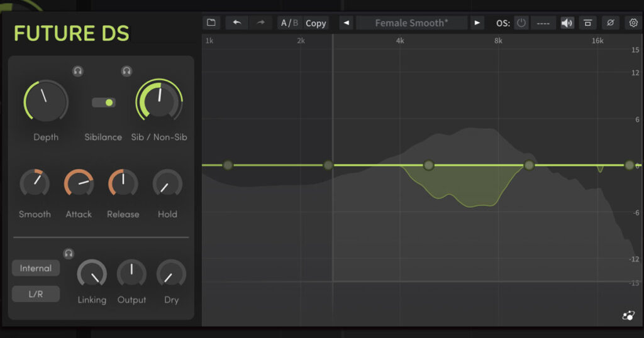This screenshot has width=644, height=338.
Task: Click the Hold knob
Action: pos(167,183)
